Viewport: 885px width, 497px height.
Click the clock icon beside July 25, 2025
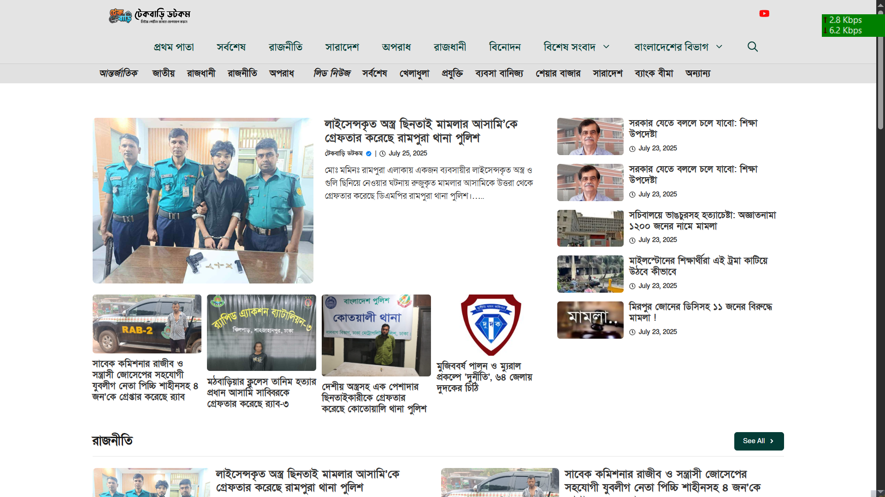coord(383,154)
